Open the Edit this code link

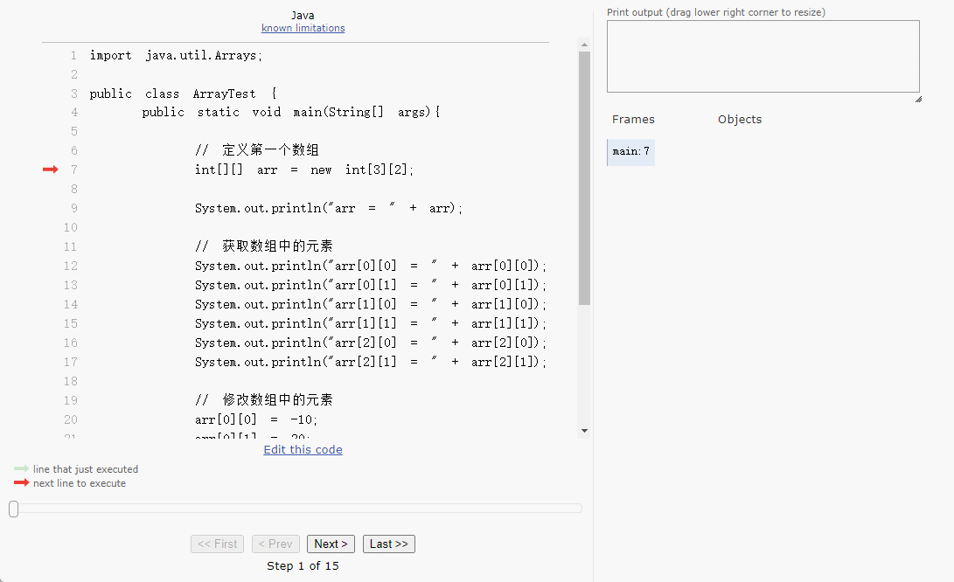click(x=303, y=449)
